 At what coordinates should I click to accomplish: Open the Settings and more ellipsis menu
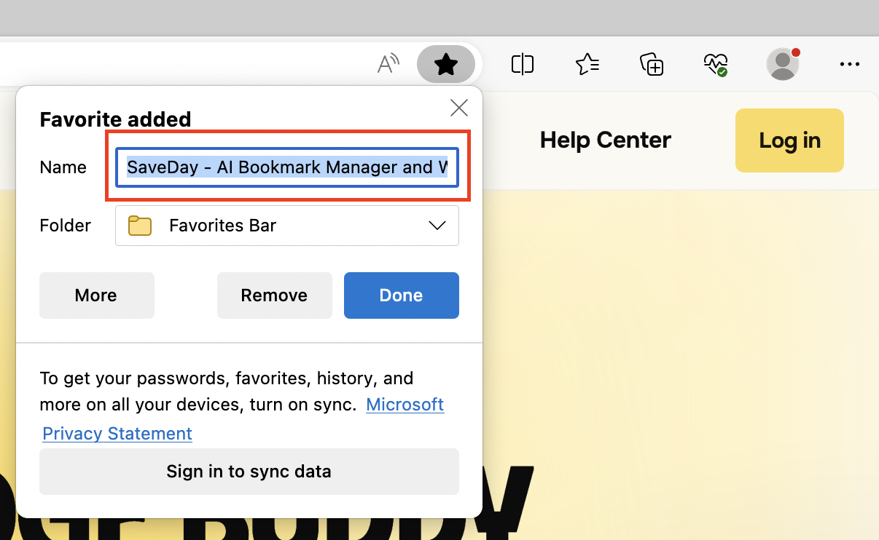coord(850,64)
